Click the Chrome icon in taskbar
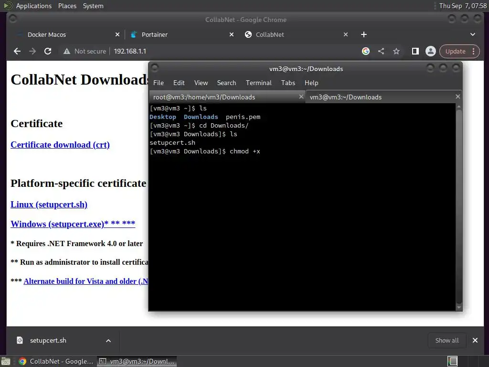Screen dimensions: 489x367 22,361
